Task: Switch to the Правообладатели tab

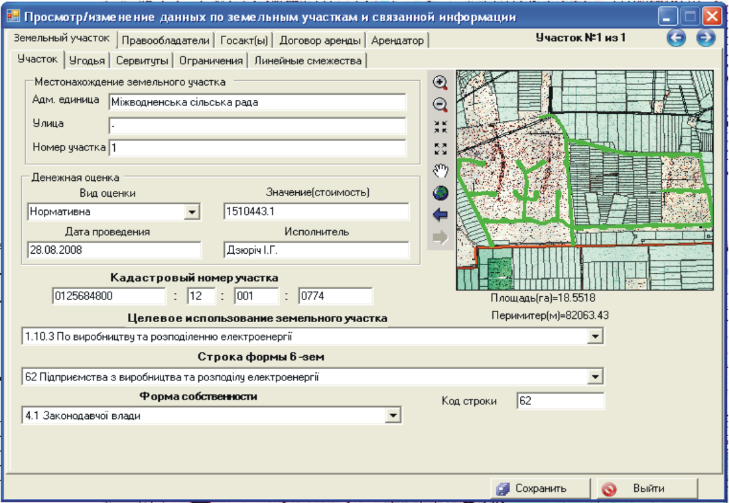Action: pyautogui.click(x=165, y=40)
